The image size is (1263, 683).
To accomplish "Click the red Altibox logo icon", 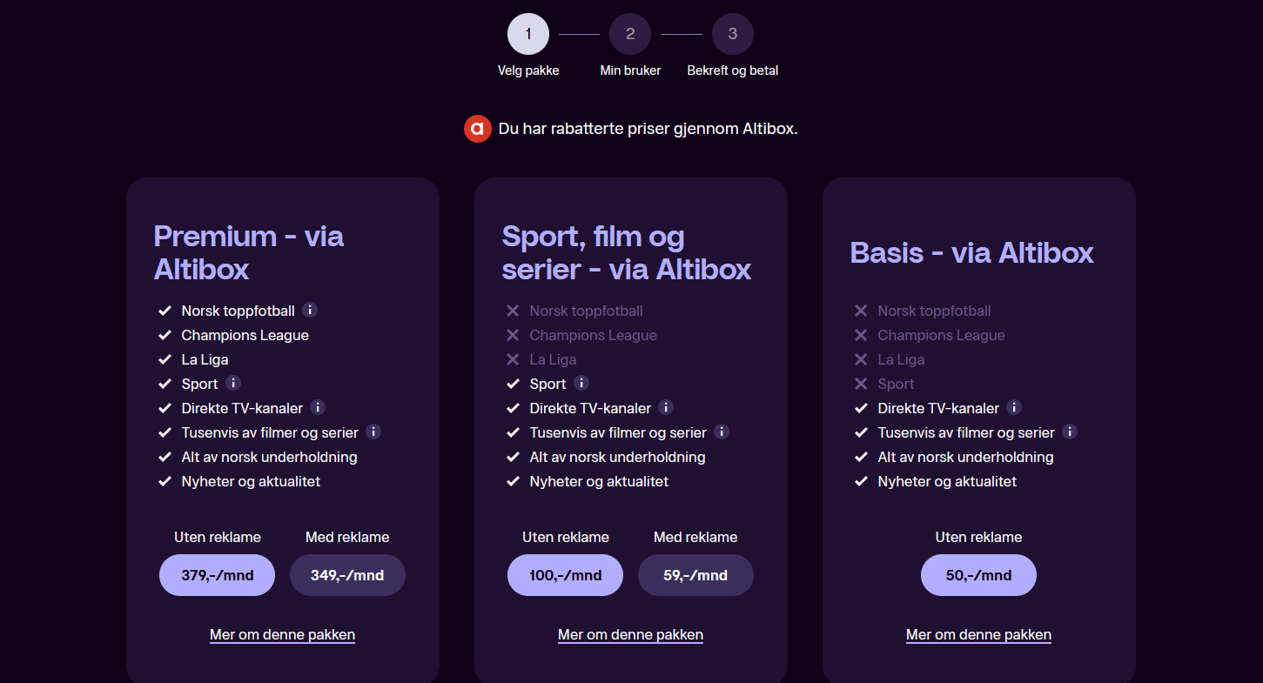I will pos(478,129).
